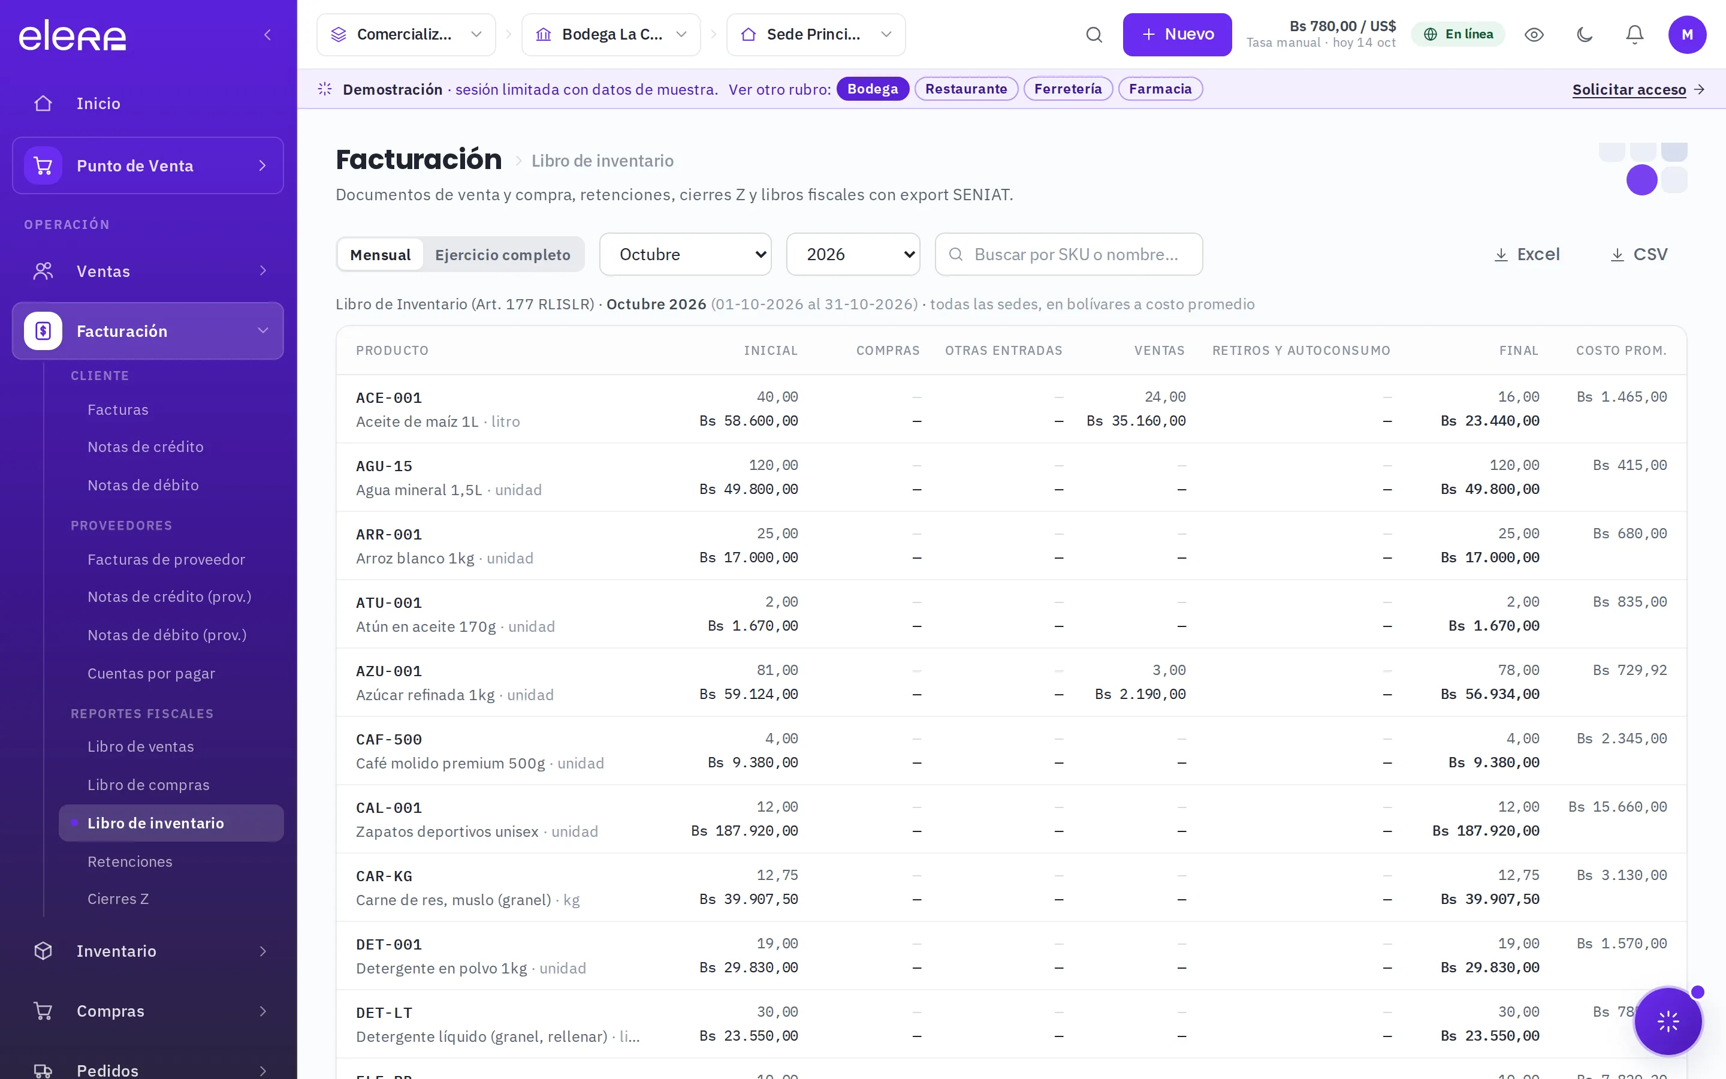
Task: Open the M user avatar menu
Action: [x=1687, y=34]
